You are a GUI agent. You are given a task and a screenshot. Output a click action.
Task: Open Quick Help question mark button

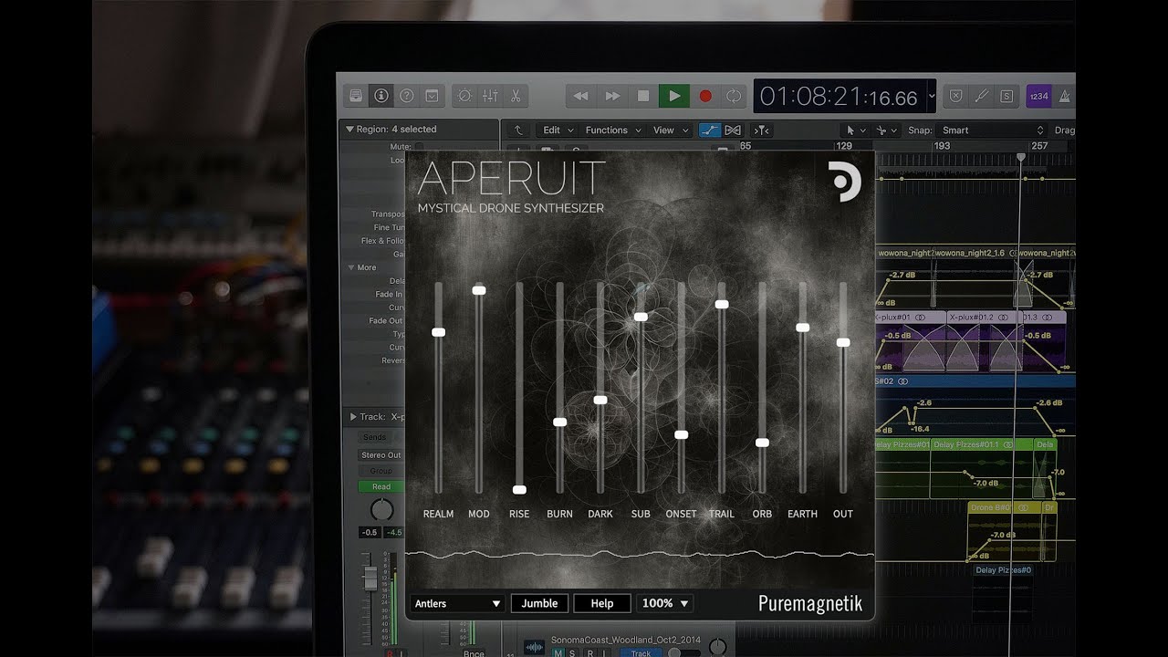(x=407, y=95)
